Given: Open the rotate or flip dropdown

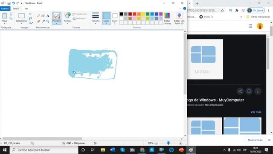Looking at the screenshot, I should tap(31, 23).
